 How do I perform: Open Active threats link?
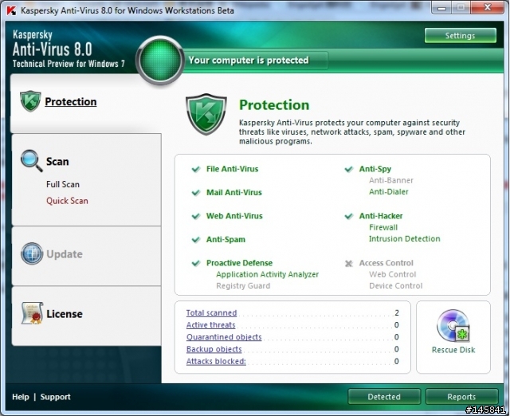(x=210, y=325)
